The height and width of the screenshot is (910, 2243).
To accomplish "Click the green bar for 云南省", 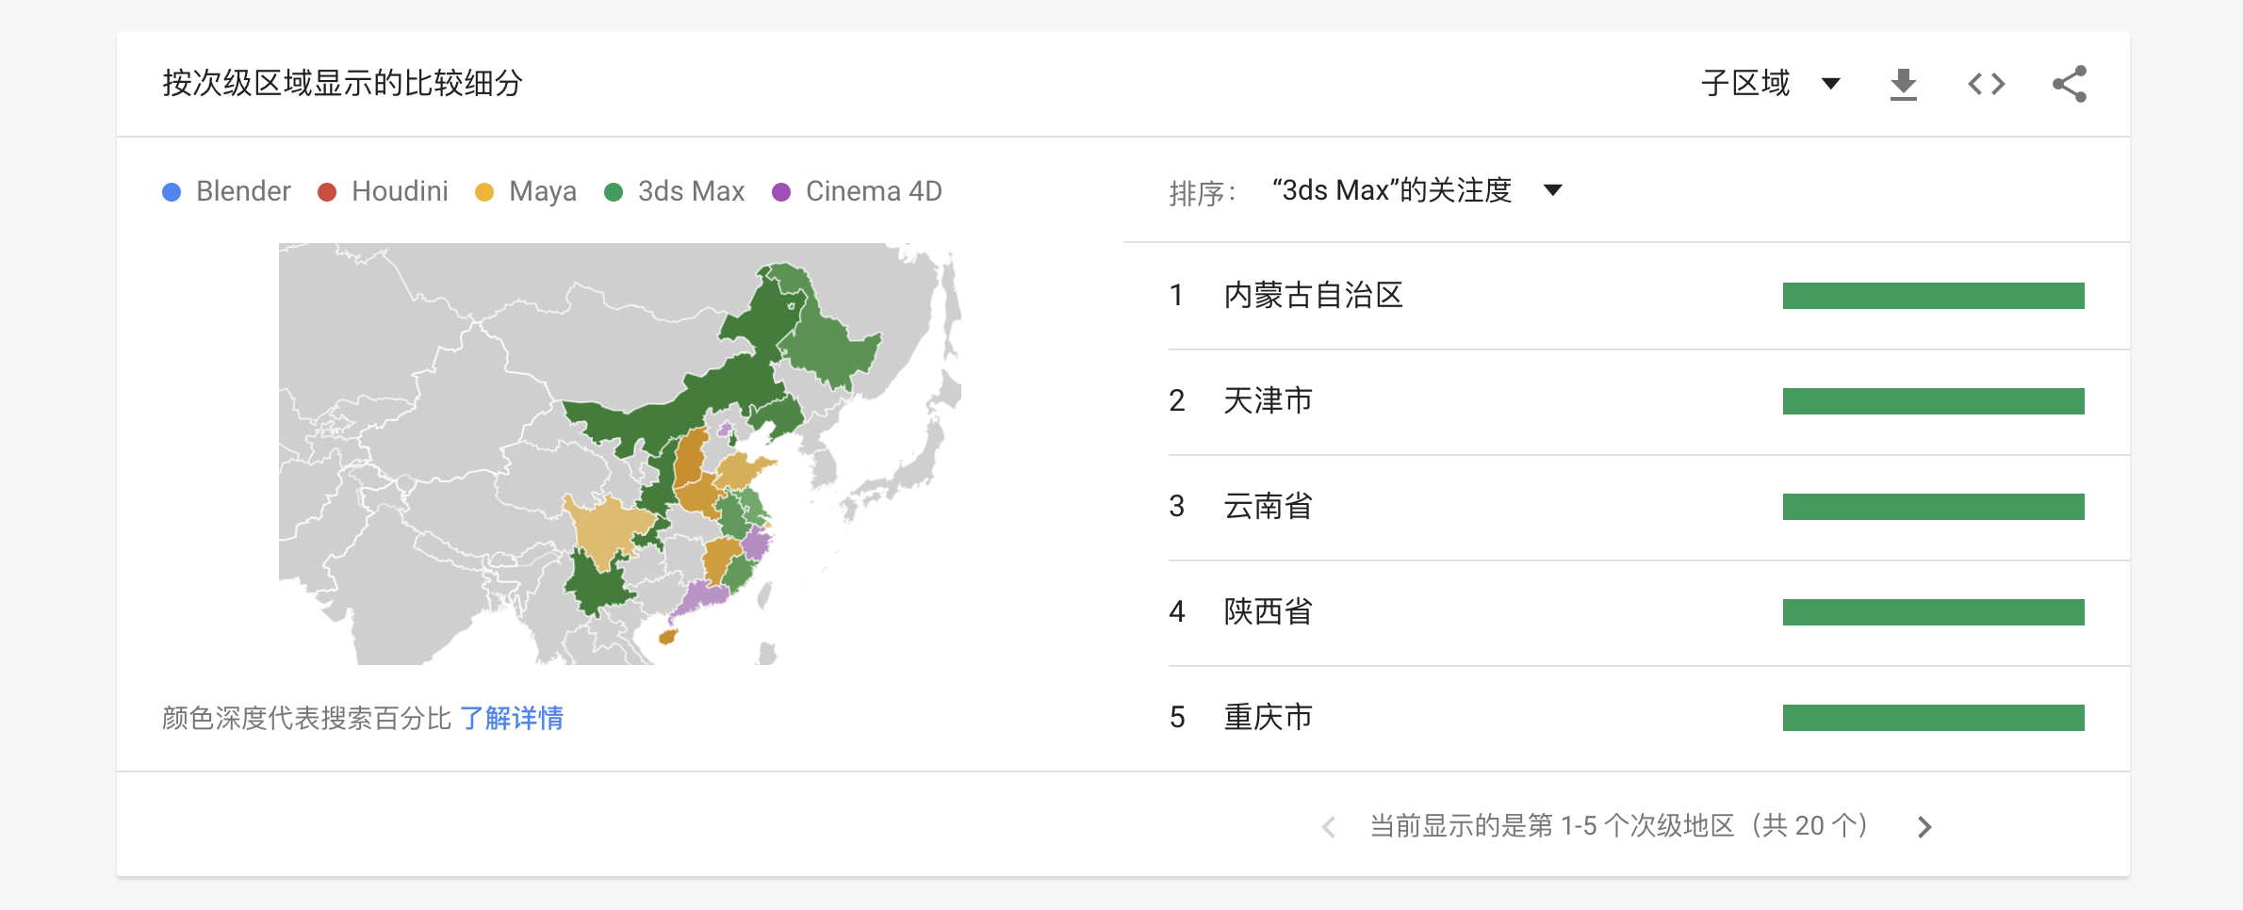I will [1933, 507].
